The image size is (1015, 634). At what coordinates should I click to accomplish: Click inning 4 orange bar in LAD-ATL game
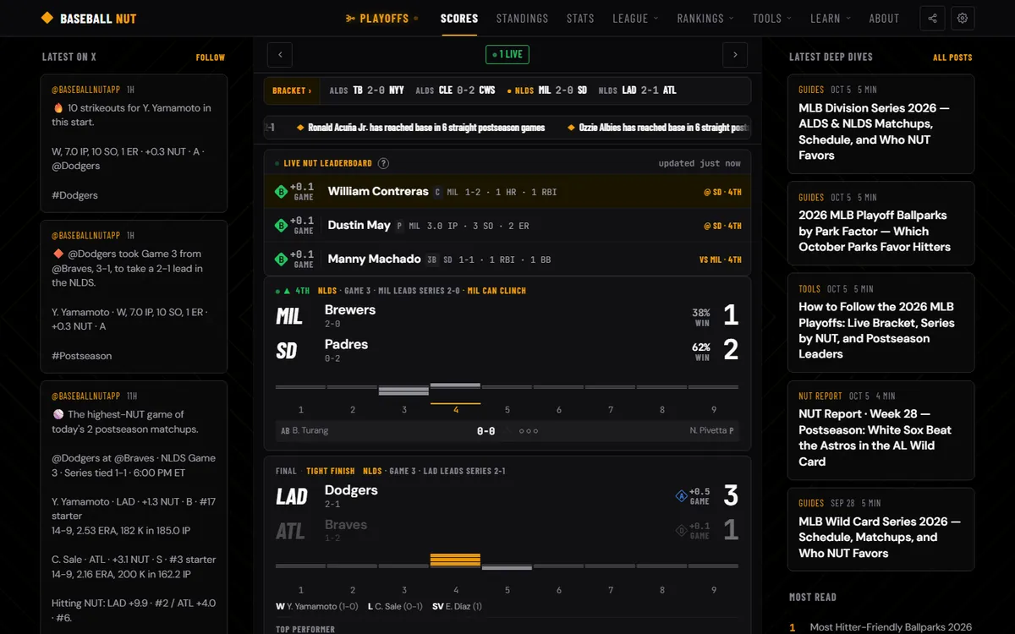[x=456, y=560]
